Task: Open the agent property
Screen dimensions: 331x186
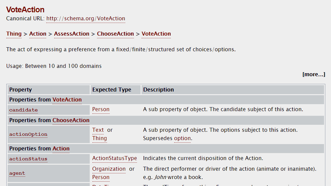Action: (x=17, y=173)
